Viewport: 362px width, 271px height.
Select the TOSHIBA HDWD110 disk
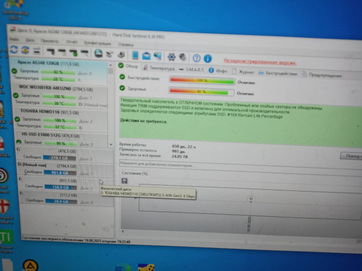point(61,120)
